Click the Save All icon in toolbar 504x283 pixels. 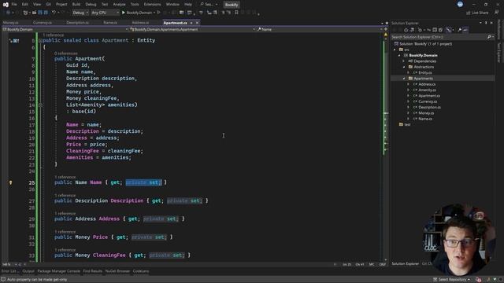tap(46, 13)
